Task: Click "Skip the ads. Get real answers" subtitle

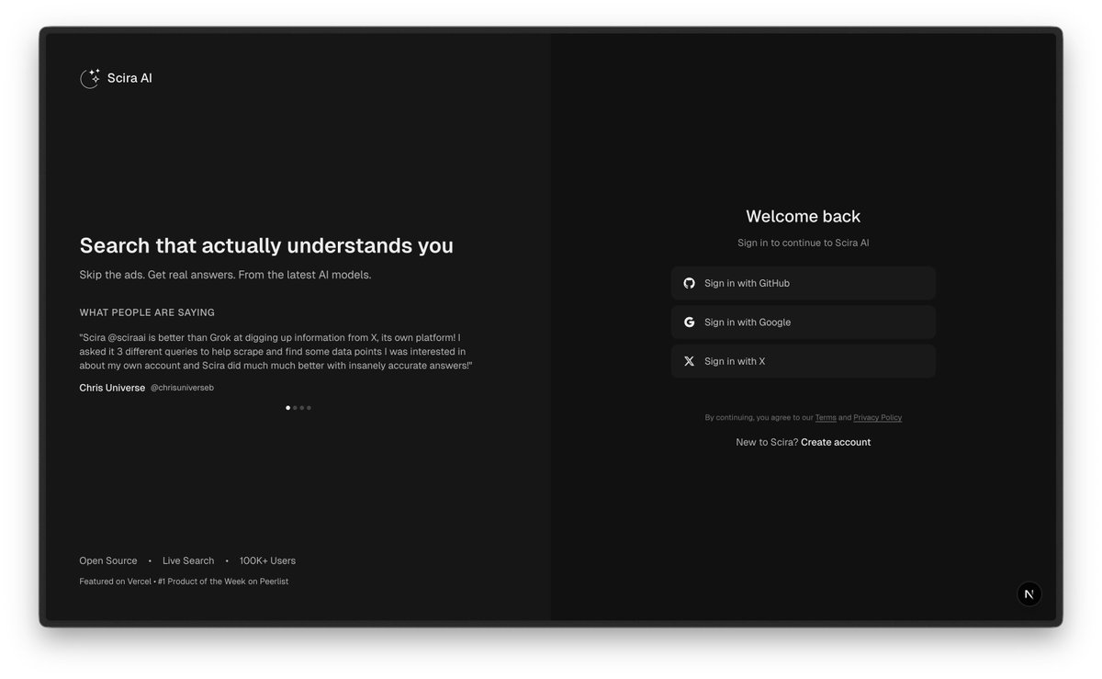Action: tap(225, 275)
